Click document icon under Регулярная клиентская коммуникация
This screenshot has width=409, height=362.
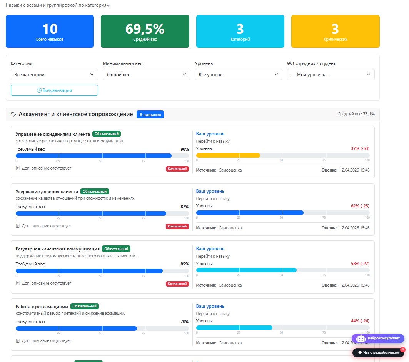point(18,283)
